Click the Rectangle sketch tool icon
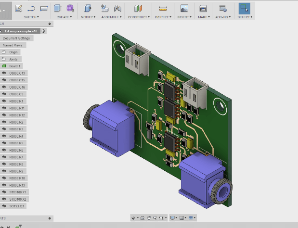298x228 pixels. pos(44,8)
